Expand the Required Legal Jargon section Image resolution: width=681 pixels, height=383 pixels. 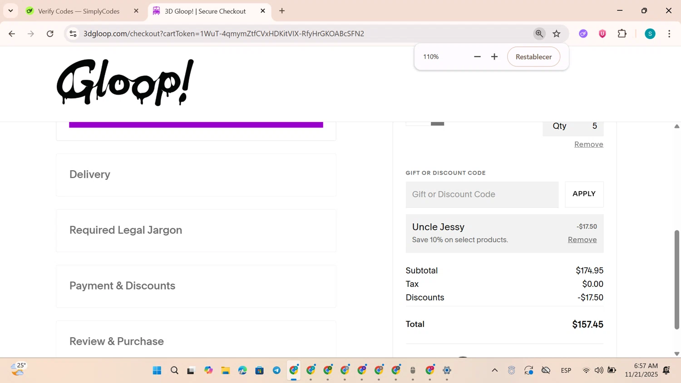[196, 231]
